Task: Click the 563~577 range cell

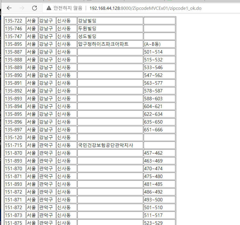Action: 159,83
